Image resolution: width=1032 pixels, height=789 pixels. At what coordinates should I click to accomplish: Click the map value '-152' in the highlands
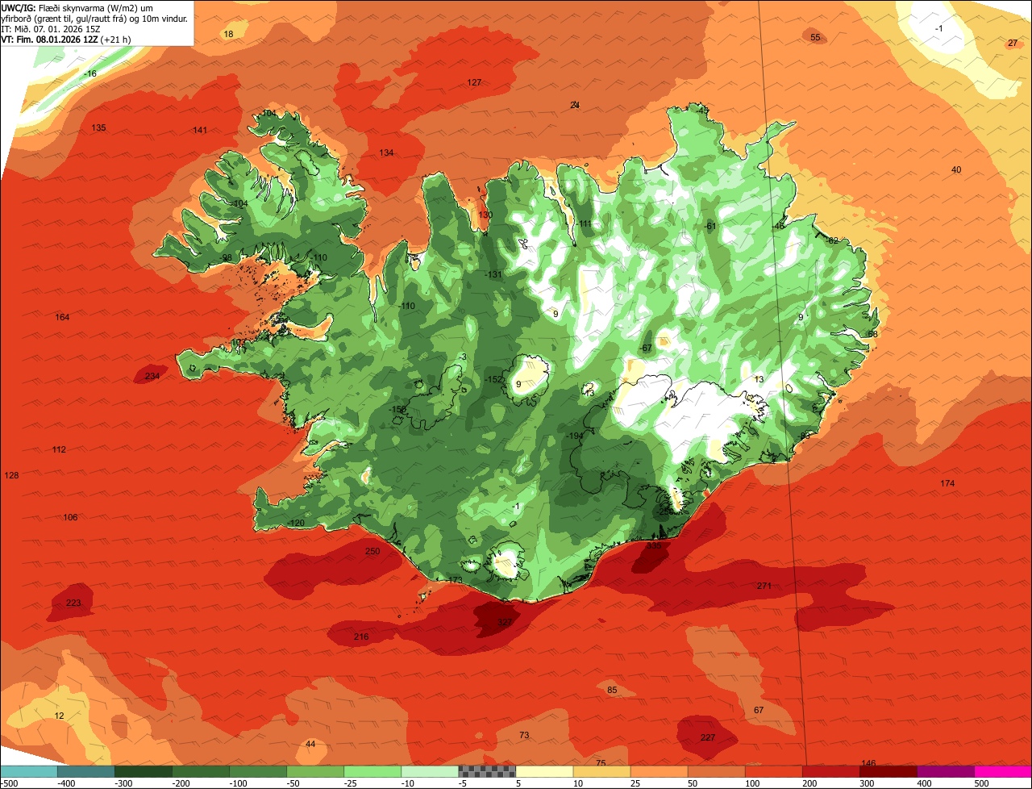[x=494, y=379]
